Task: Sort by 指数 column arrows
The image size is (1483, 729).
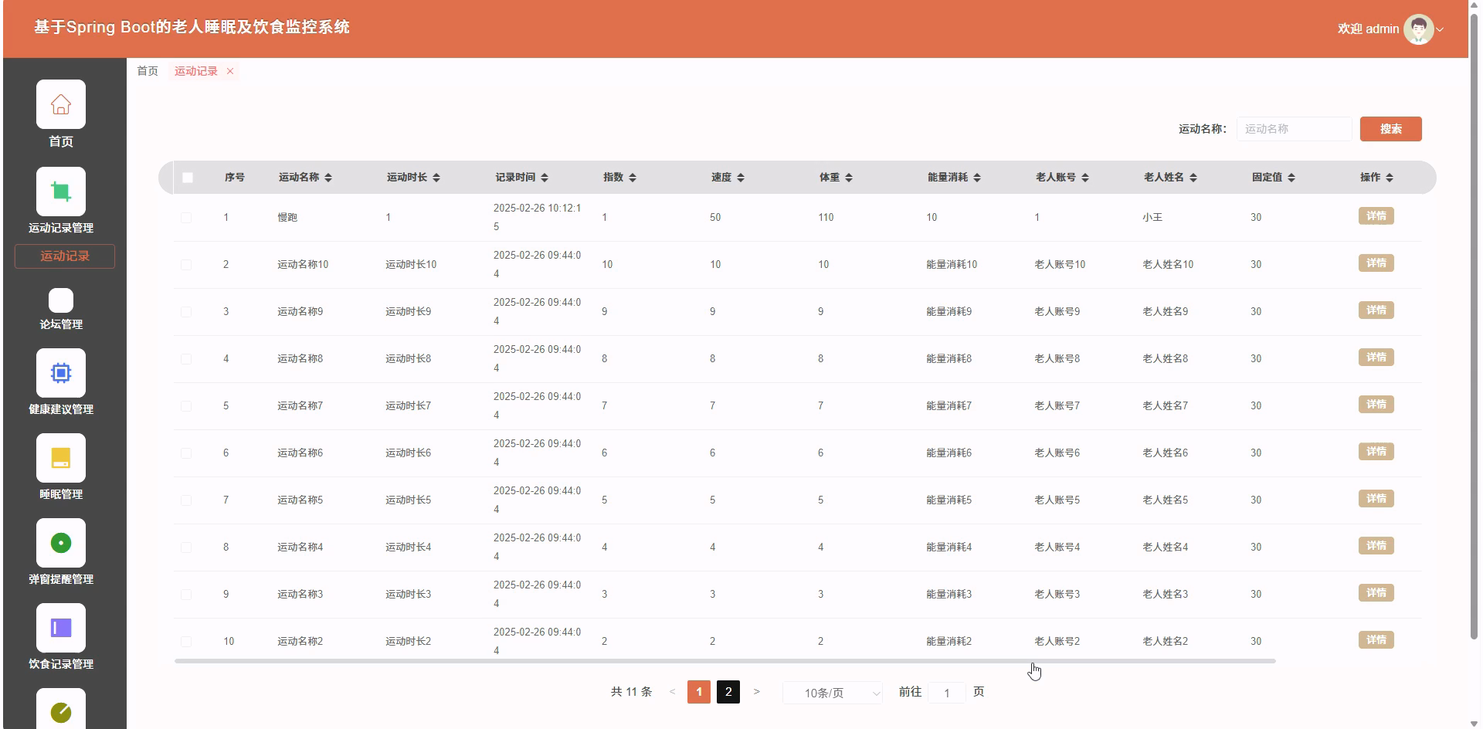Action: [633, 178]
